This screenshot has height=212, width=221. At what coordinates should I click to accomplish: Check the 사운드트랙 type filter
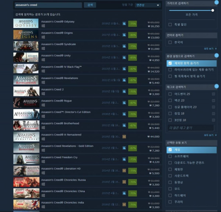coord(170,176)
